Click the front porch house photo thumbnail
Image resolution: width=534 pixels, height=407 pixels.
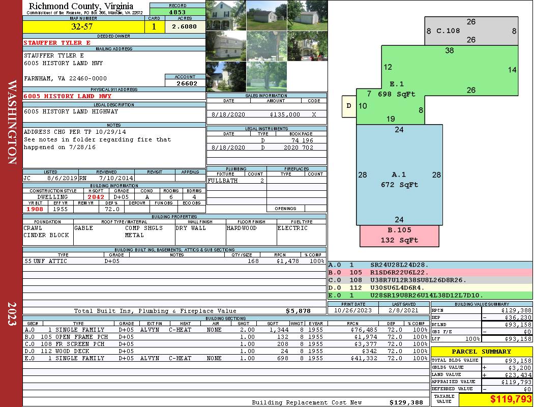[x=226, y=15]
